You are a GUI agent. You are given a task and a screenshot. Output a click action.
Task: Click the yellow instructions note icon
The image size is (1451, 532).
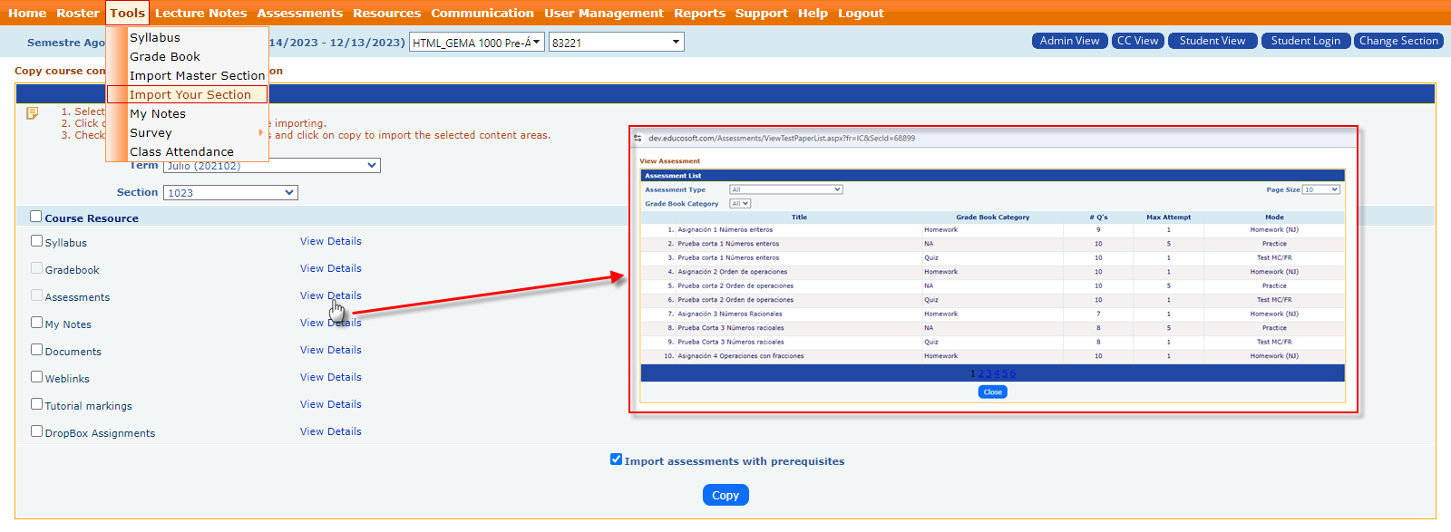(x=33, y=113)
